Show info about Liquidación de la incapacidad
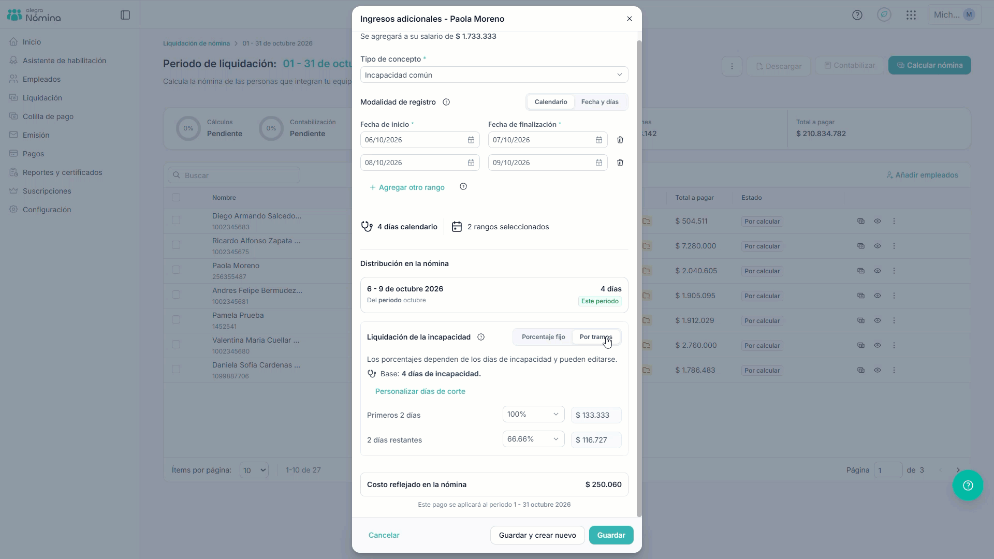 481,337
